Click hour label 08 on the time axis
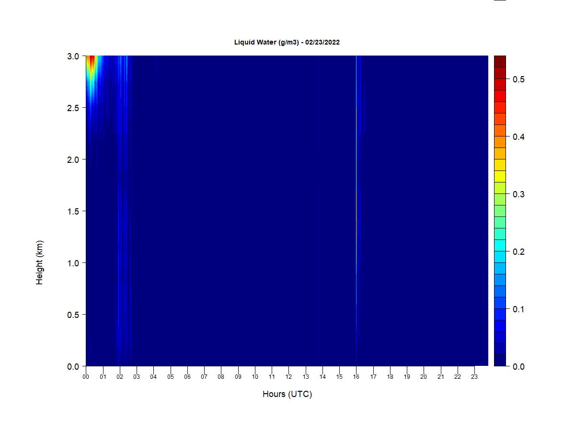Viewport: 575px width, 431px height. pyautogui.click(x=221, y=376)
